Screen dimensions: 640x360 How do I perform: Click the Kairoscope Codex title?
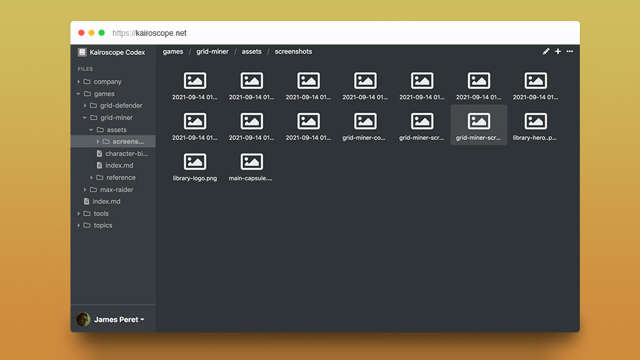117,52
